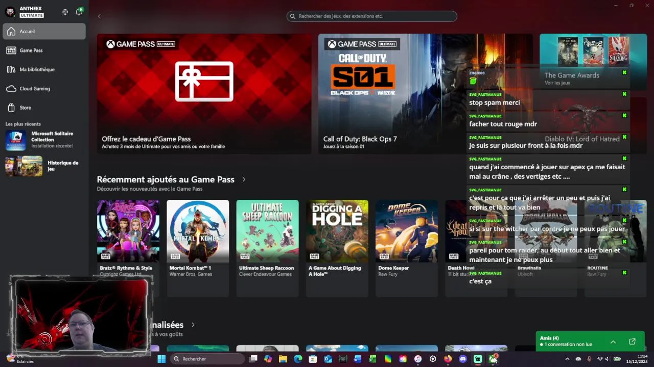
Task: Open the Call of Duty: Black Ops 7 banner
Action: pyautogui.click(x=425, y=94)
